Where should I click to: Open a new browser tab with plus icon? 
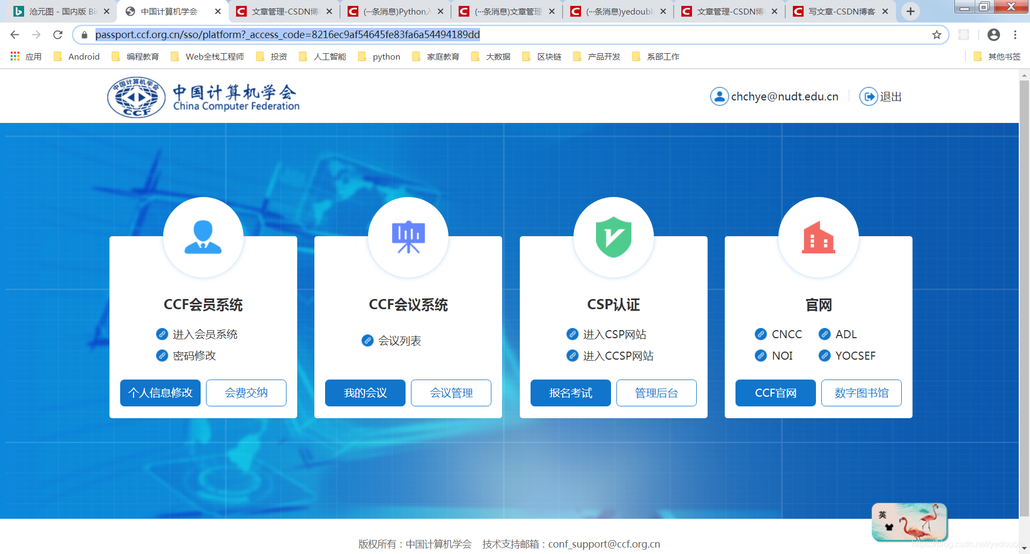910,11
